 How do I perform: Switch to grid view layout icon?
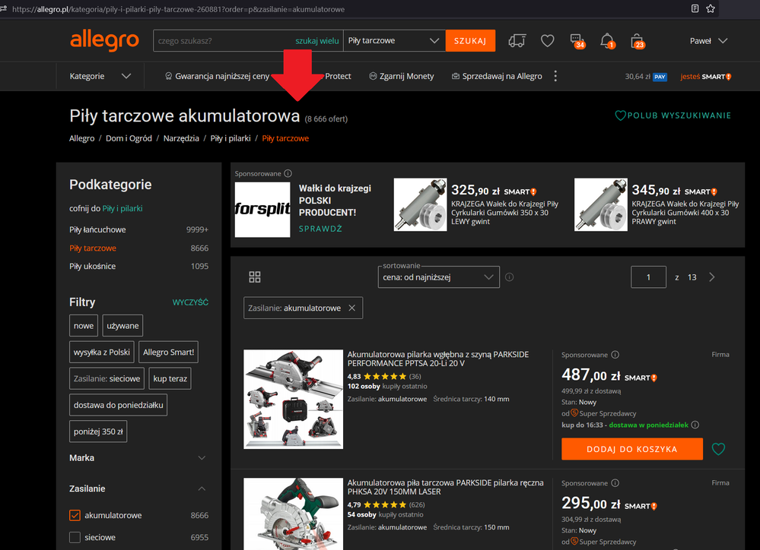coord(255,277)
